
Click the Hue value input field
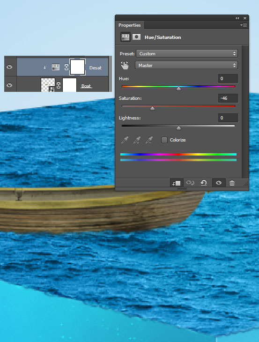tap(228, 79)
